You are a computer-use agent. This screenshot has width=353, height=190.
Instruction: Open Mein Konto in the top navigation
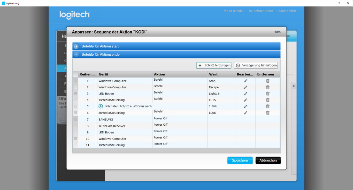point(233,11)
